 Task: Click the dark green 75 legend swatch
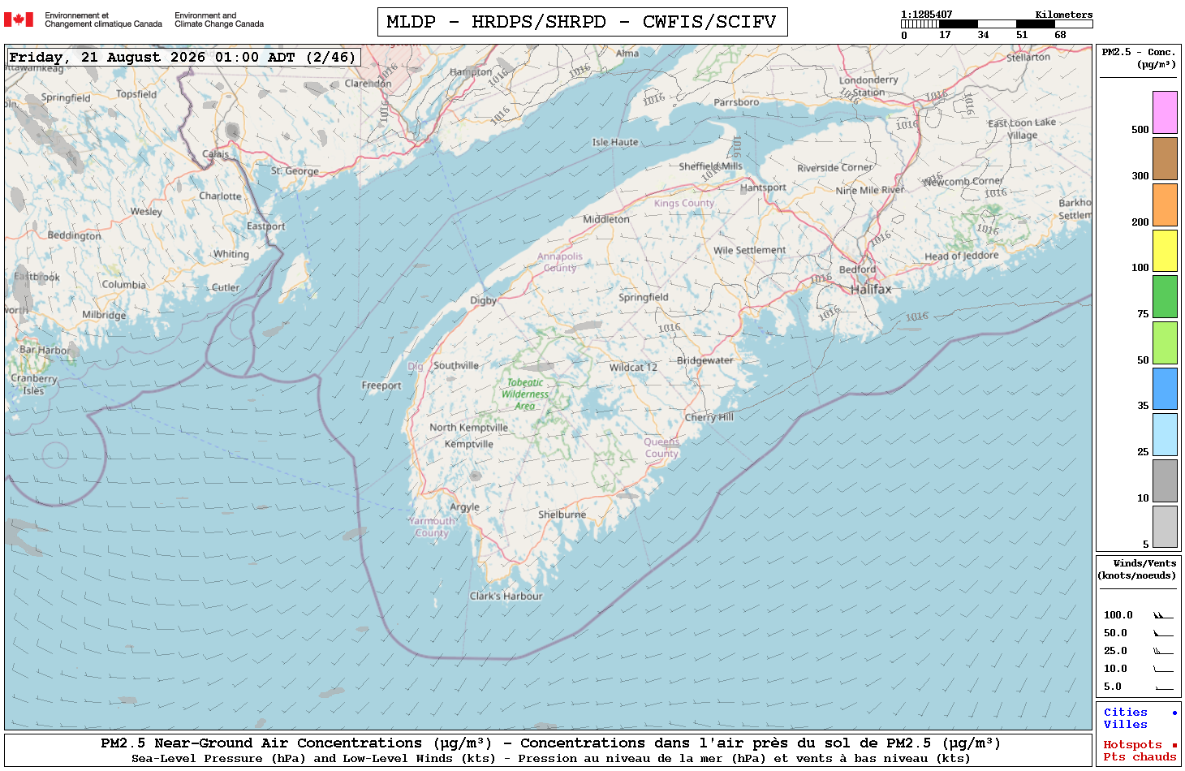pos(1165,296)
